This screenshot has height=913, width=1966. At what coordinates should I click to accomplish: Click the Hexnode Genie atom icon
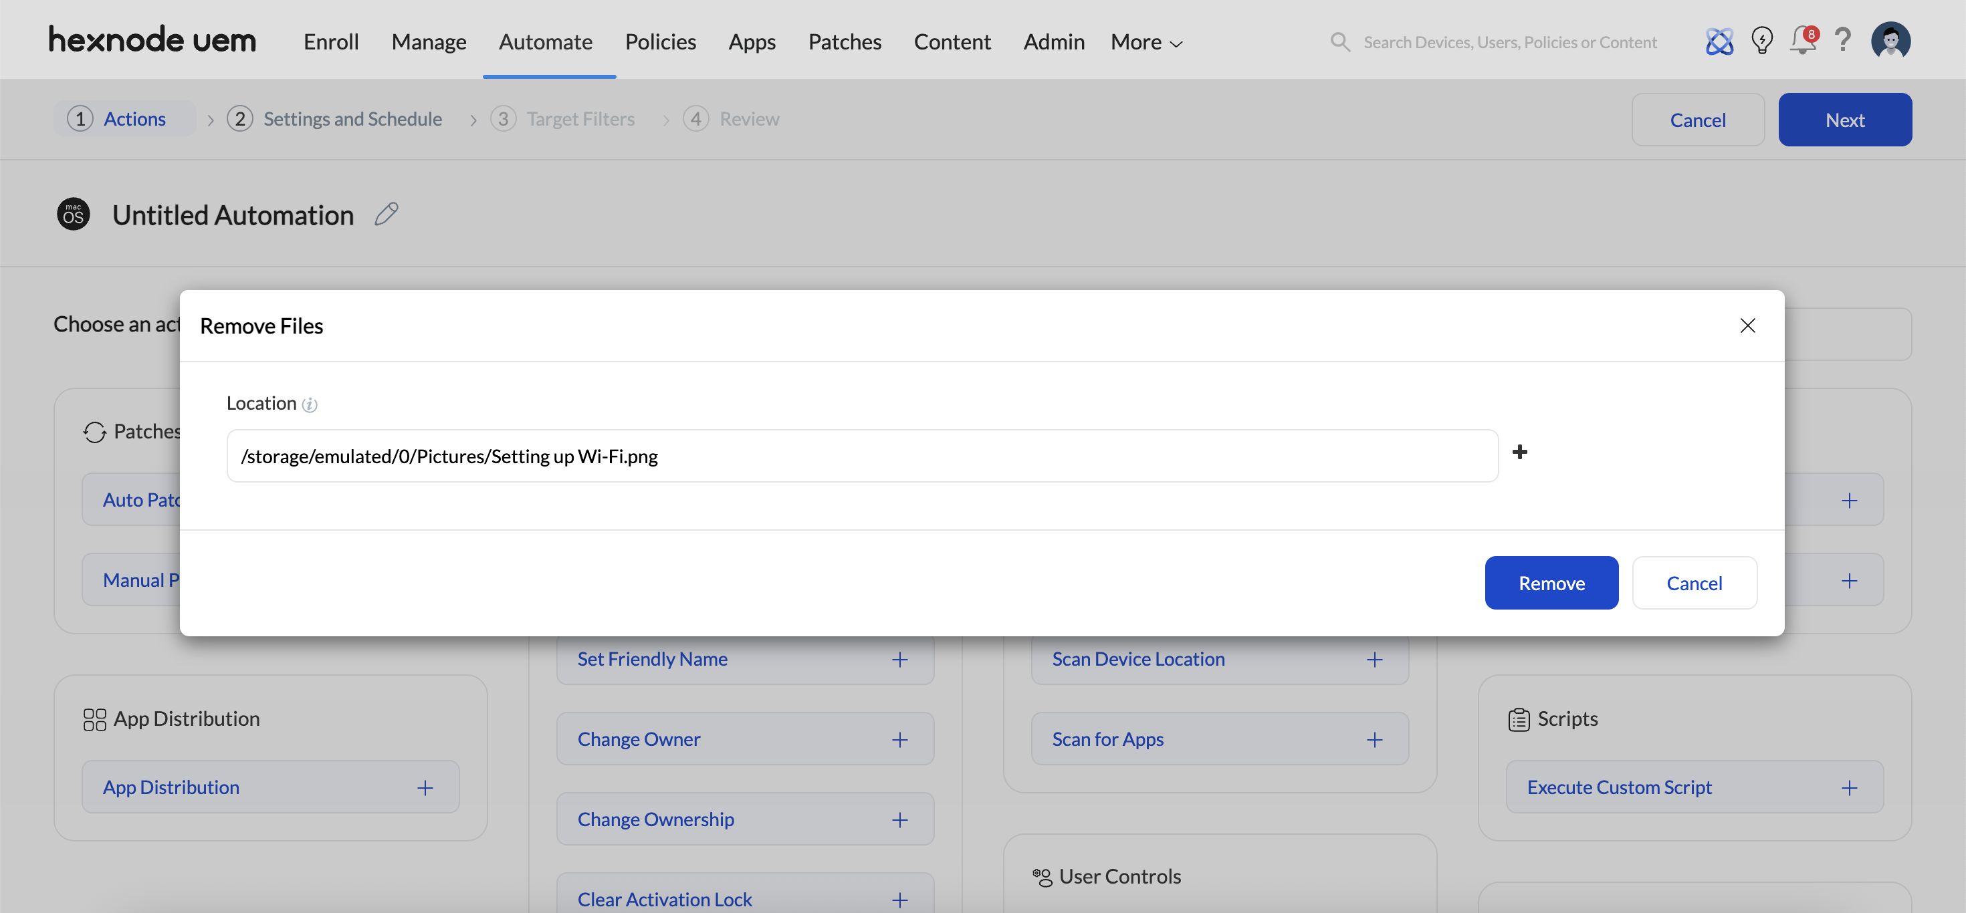[x=1719, y=41]
